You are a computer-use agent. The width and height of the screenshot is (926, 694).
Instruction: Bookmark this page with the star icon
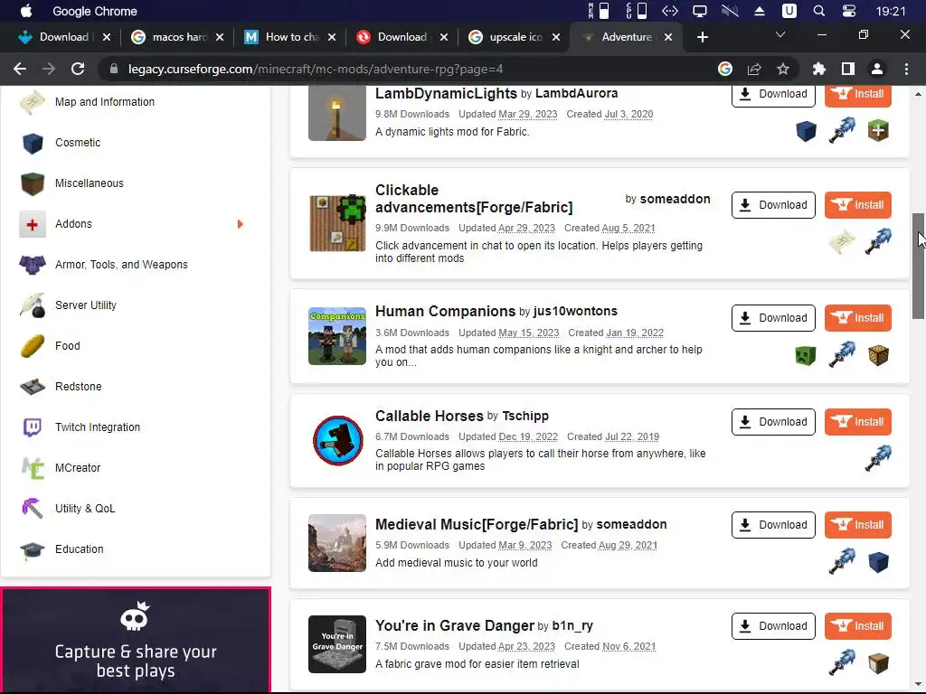[x=783, y=69]
